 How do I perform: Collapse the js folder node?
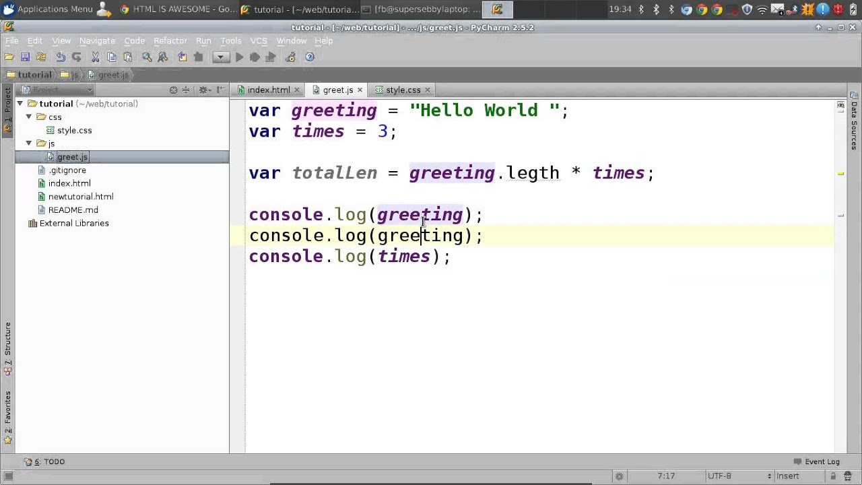coord(29,143)
